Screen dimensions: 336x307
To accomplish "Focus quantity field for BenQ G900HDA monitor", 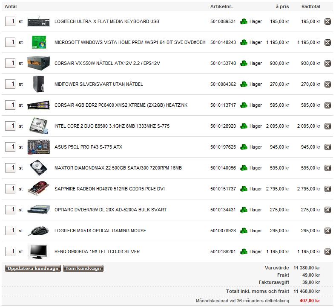I will pos(10,251).
